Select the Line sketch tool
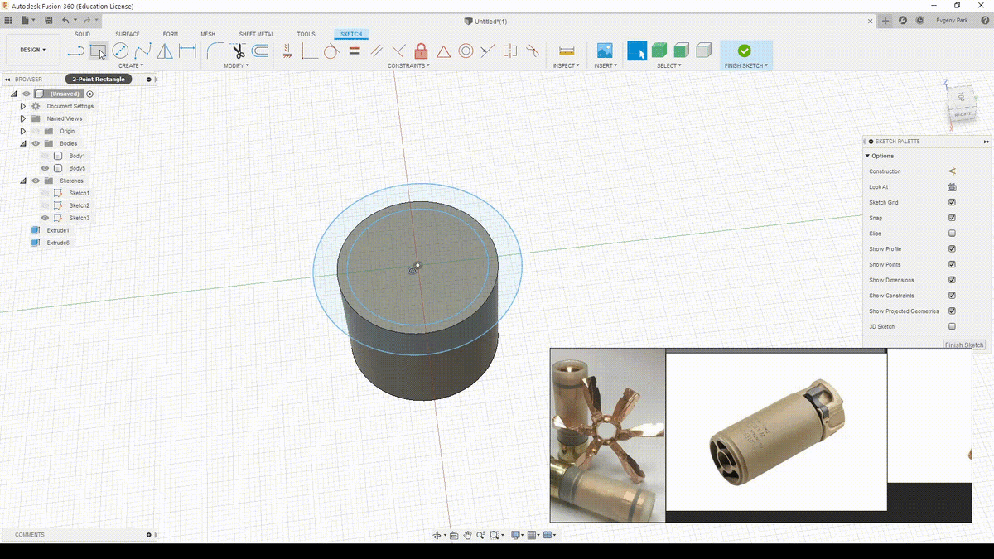994x559 pixels. (75, 51)
